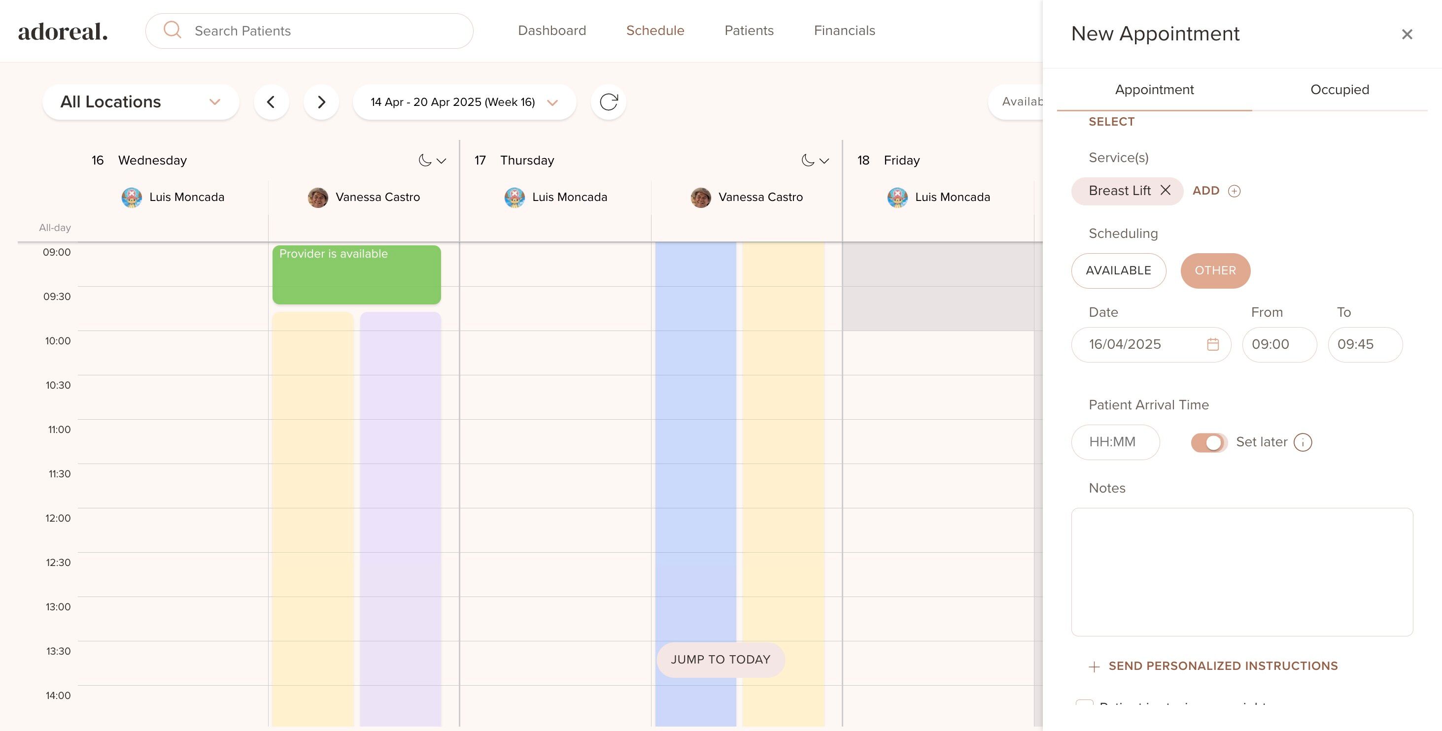Viewport: 1442px width, 731px height.
Task: Select OTHER scheduling option
Action: click(x=1215, y=270)
